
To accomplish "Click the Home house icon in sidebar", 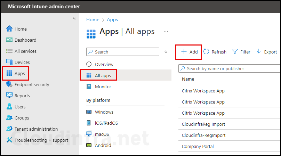I will click(x=9, y=28).
